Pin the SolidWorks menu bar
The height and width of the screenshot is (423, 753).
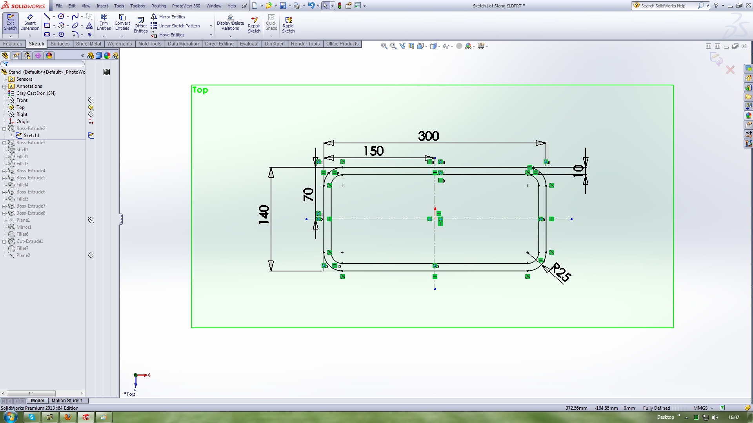click(244, 5)
